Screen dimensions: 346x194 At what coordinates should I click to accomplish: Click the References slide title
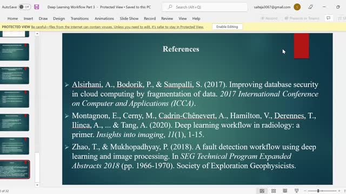tap(181, 49)
